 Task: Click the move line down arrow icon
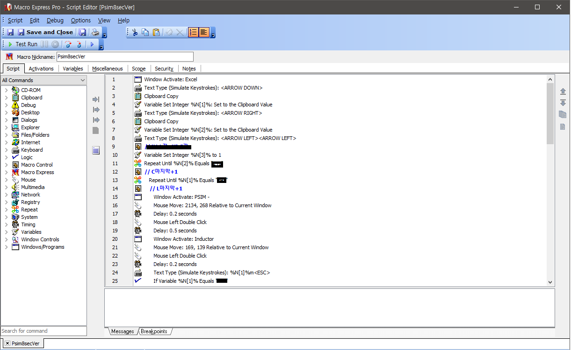(563, 103)
